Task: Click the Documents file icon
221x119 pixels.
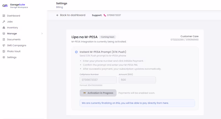Action: click(x=4, y=39)
